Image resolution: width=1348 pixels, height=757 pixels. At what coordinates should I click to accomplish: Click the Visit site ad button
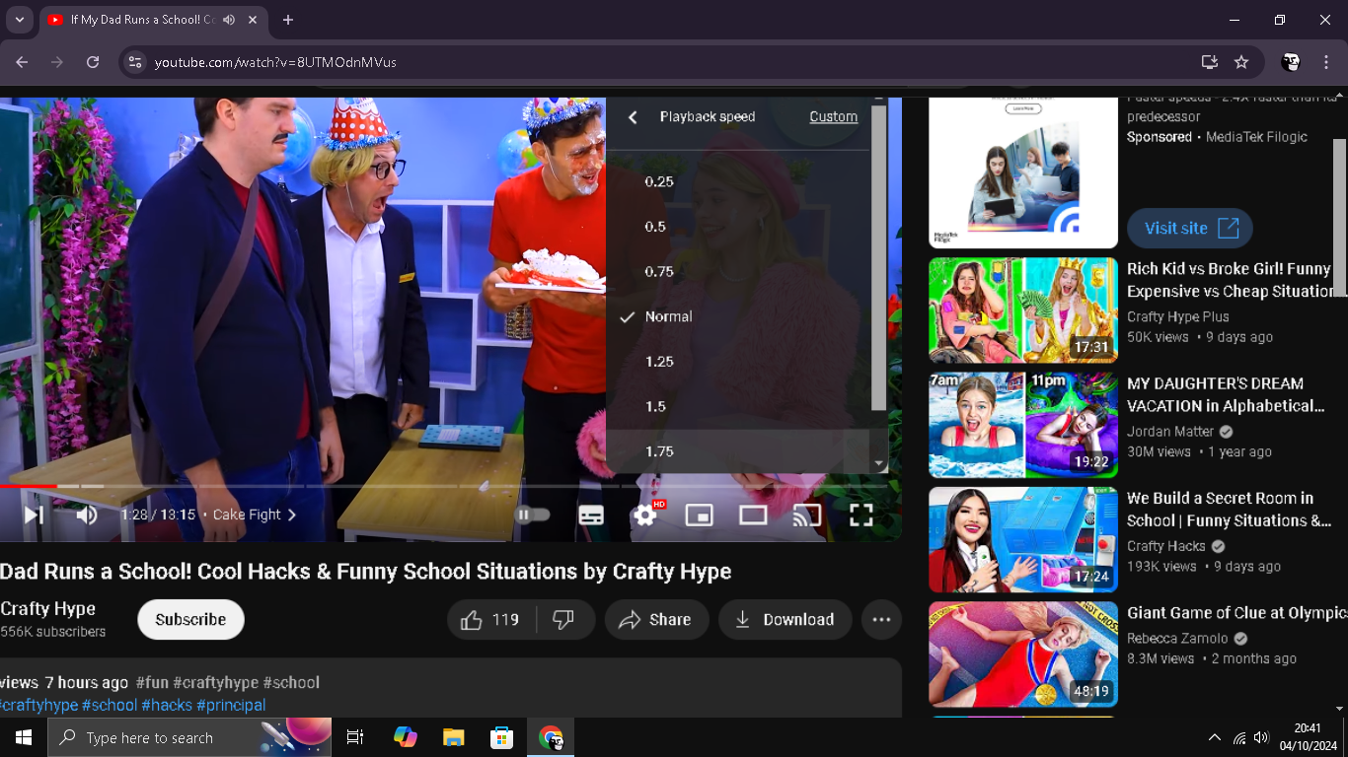click(1190, 228)
